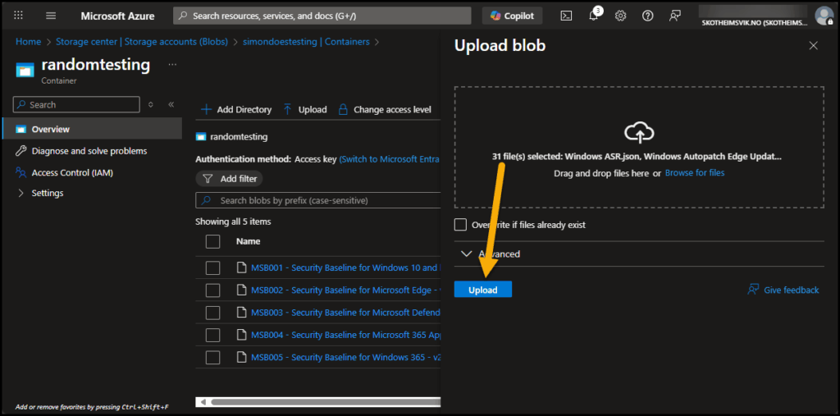Screen dimensions: 840x416
Task: Click the Name column header
Action: (248, 241)
